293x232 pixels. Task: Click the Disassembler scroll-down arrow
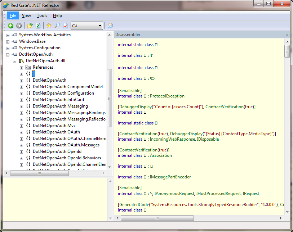tap(287, 212)
